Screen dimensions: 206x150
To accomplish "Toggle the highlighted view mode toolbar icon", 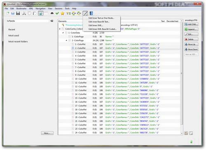I will (41, 13).
